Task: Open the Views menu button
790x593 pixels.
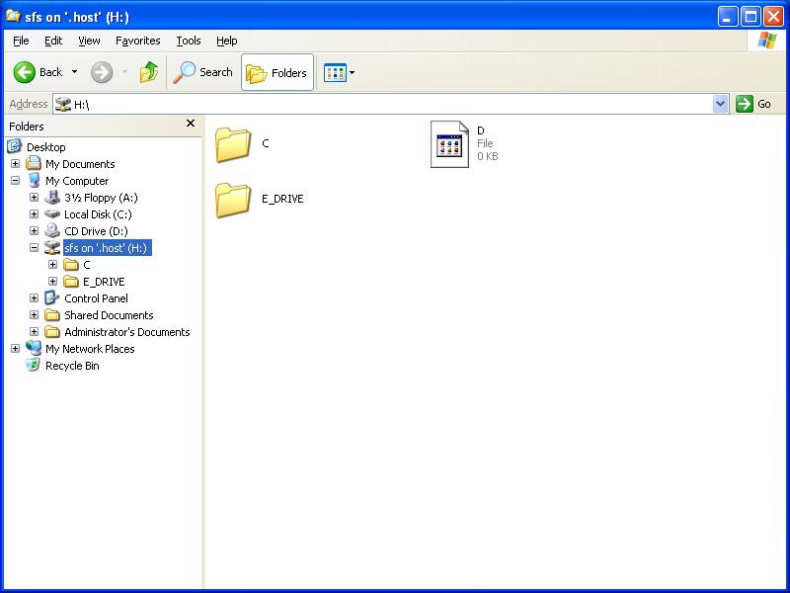Action: tap(339, 72)
